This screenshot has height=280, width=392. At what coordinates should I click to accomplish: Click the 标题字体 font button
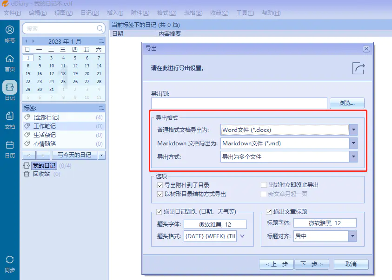(325, 223)
